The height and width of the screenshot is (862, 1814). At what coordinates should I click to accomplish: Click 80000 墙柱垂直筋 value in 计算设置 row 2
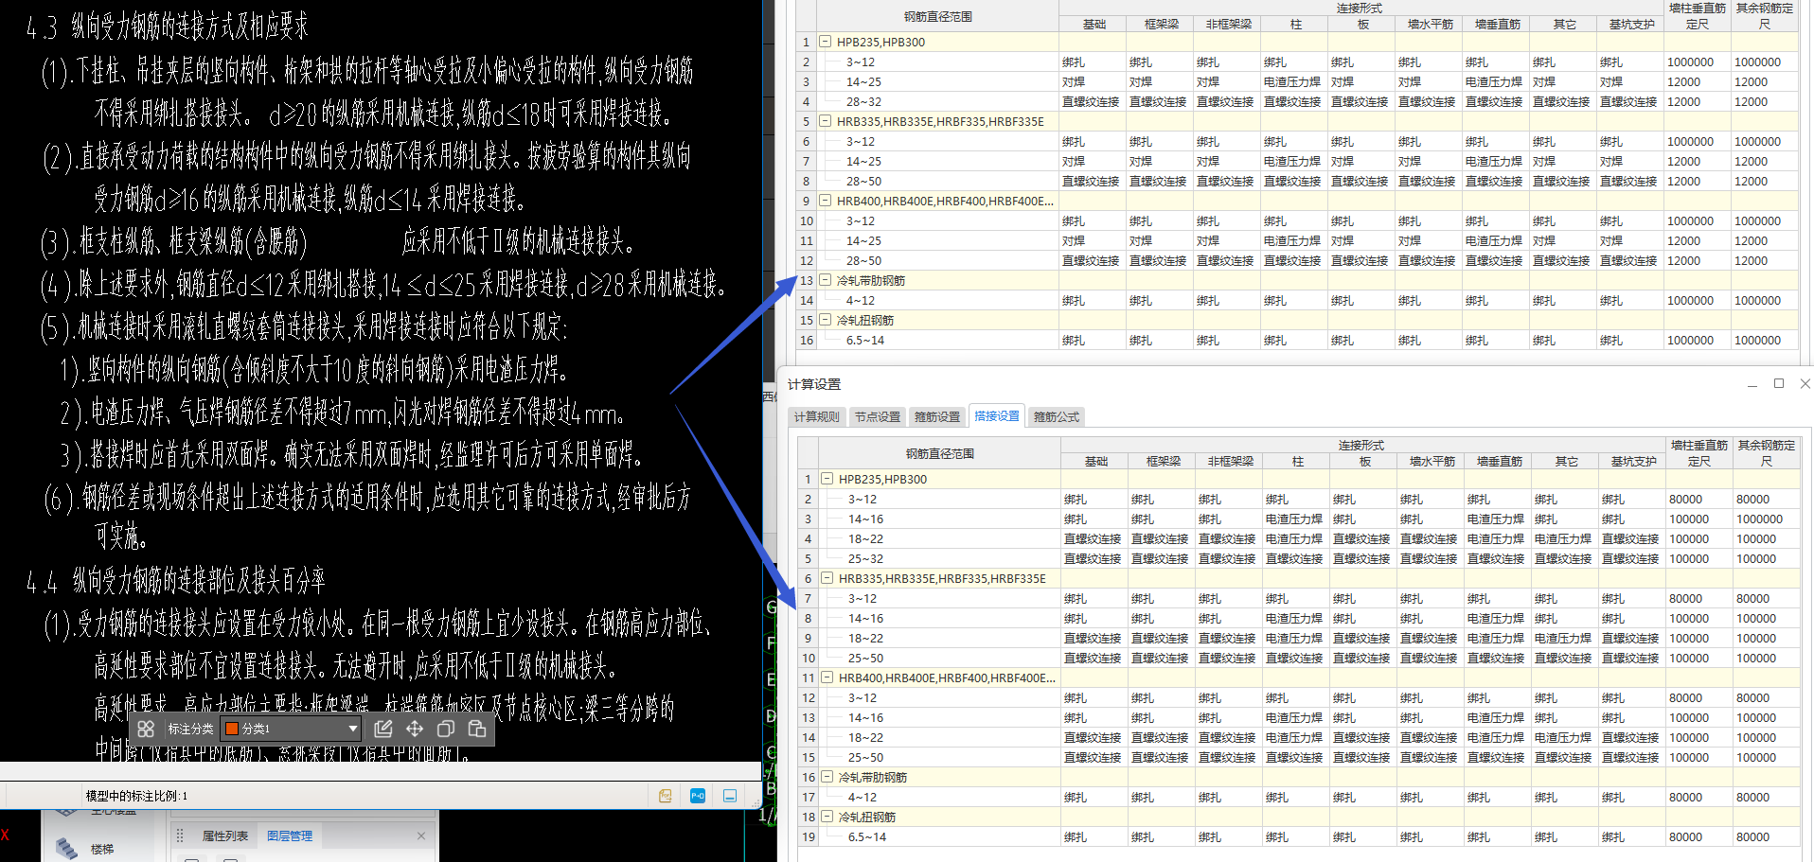1685,499
